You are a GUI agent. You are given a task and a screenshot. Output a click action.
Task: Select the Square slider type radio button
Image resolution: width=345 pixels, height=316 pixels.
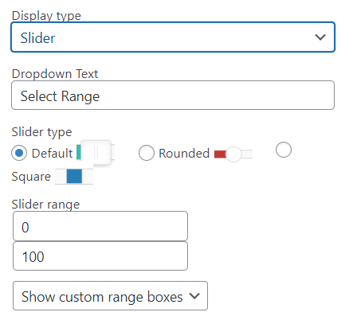tap(284, 150)
